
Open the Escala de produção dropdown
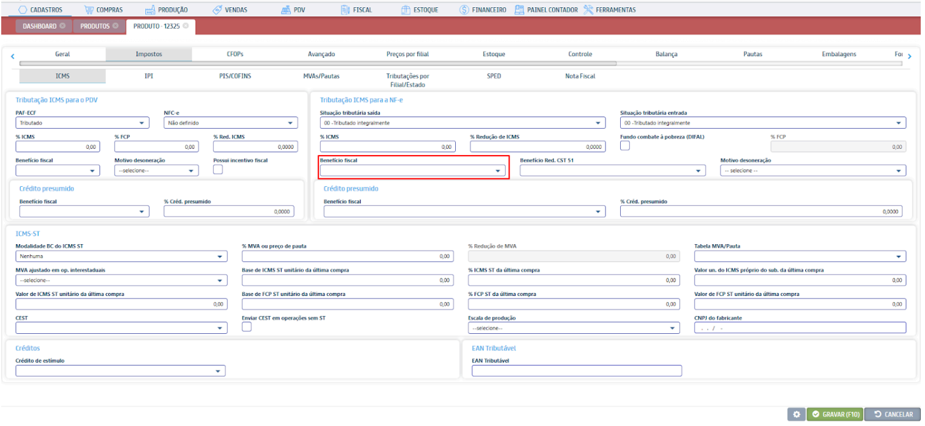click(x=574, y=328)
